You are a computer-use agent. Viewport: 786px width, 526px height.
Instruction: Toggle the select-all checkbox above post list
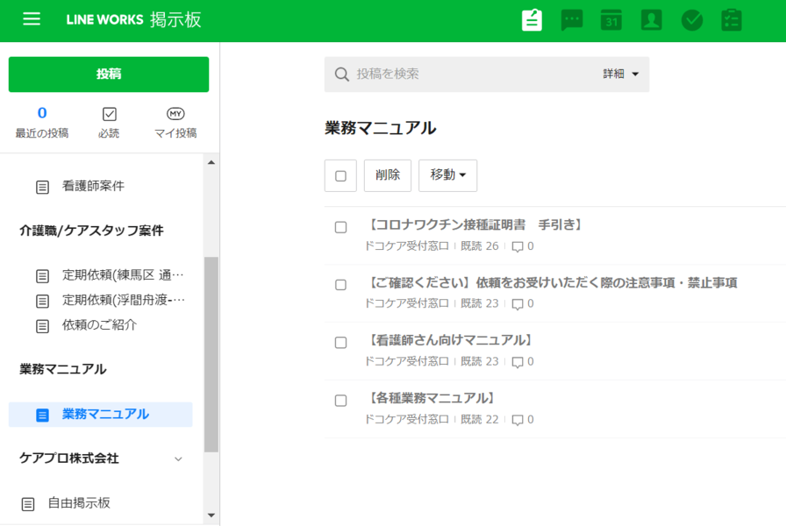click(x=340, y=175)
